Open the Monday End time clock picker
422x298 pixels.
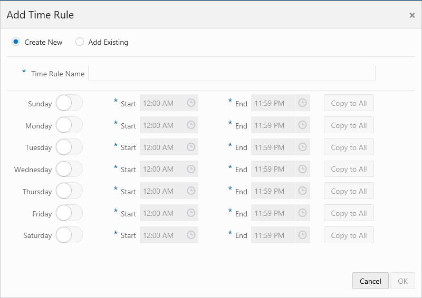coord(302,125)
